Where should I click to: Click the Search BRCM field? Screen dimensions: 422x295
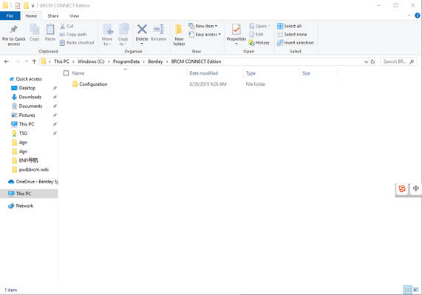pos(398,61)
